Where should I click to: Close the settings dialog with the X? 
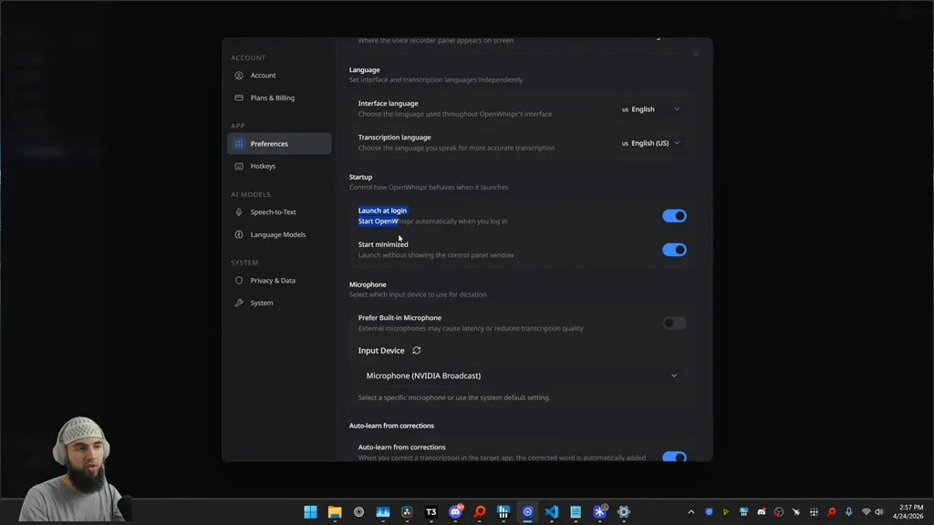tap(696, 54)
